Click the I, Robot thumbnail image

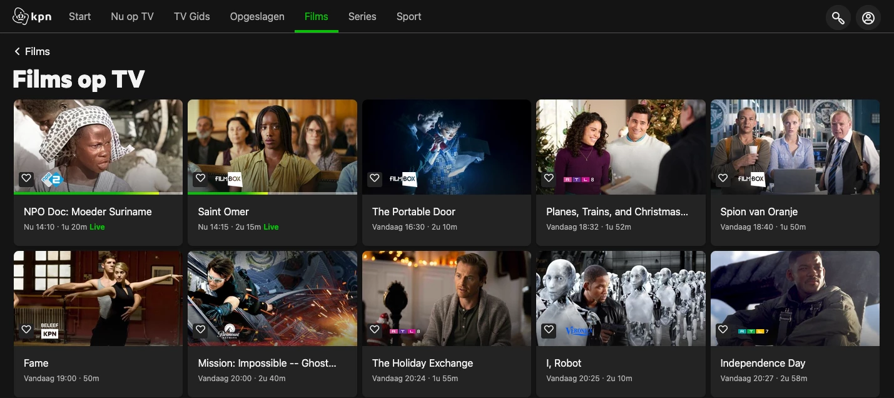point(621,298)
